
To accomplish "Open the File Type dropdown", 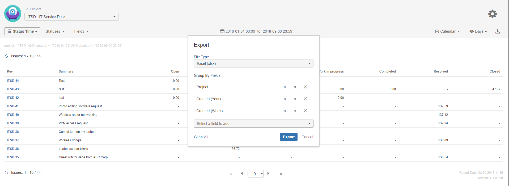I will coord(253,64).
